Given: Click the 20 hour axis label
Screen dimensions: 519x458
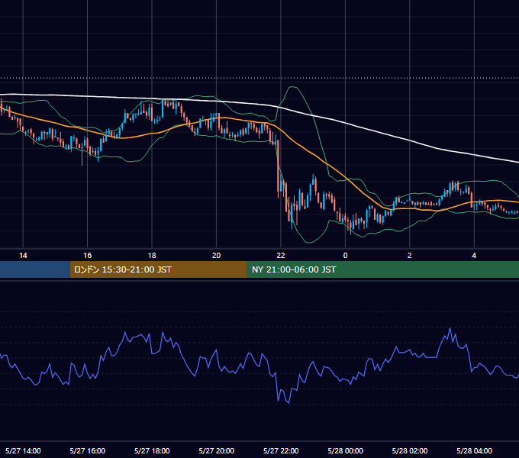Looking at the screenshot, I should coord(216,256).
